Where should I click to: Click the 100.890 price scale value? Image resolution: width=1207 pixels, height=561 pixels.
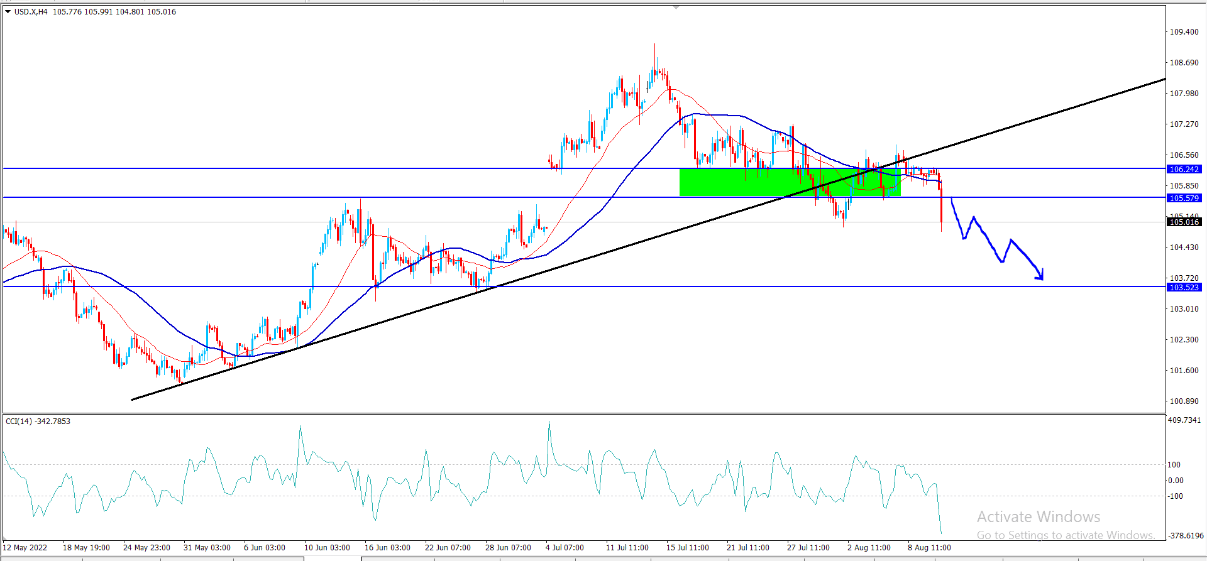tap(1184, 401)
